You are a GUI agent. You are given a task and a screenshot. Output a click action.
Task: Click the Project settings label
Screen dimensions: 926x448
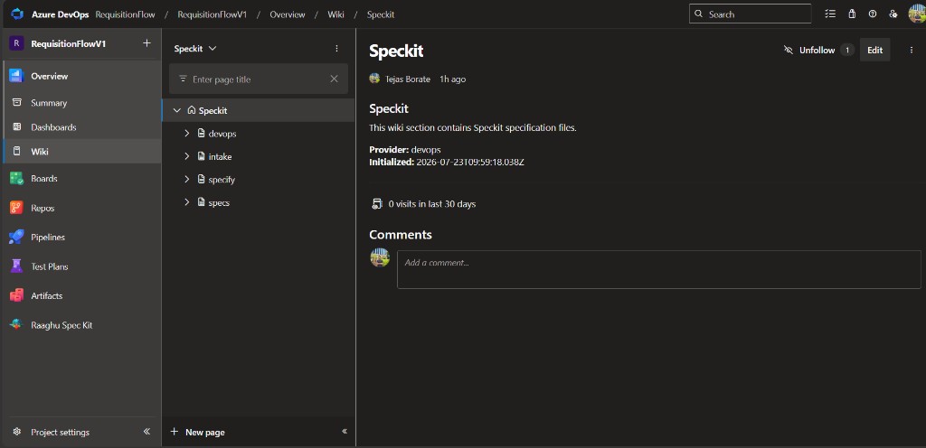pyautogui.click(x=61, y=432)
